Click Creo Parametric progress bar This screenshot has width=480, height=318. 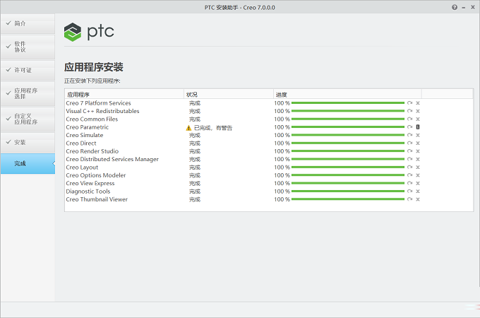[x=348, y=126]
